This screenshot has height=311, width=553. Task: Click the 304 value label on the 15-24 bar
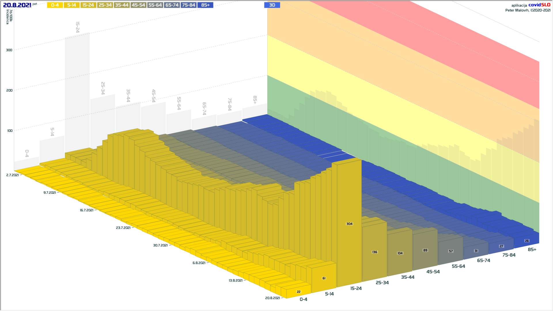(x=349, y=224)
